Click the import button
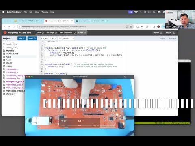 pyautogui.click(x=158, y=32)
